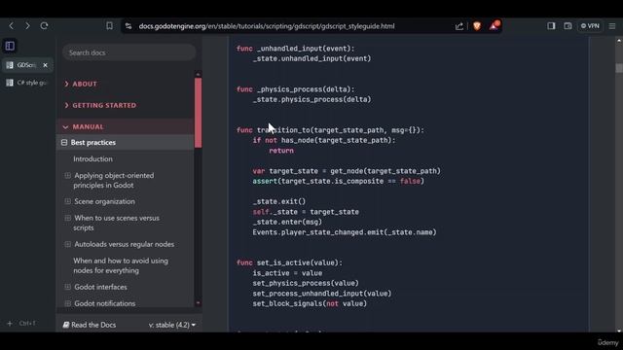Click the sidebar red scrollbar thumb
The height and width of the screenshot is (350, 623).
tap(198, 113)
